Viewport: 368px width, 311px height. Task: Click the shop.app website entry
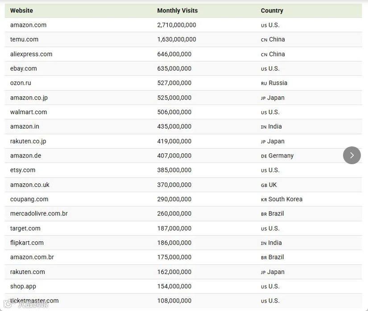23,286
